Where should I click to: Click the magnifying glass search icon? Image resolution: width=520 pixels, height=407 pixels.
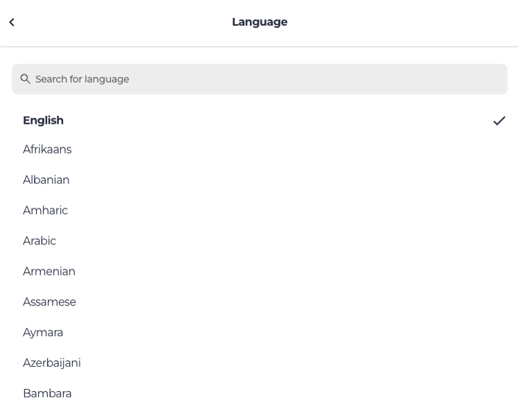point(26,79)
